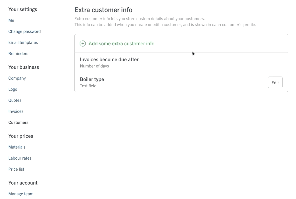Select the Invoices become due after row

tap(181, 62)
